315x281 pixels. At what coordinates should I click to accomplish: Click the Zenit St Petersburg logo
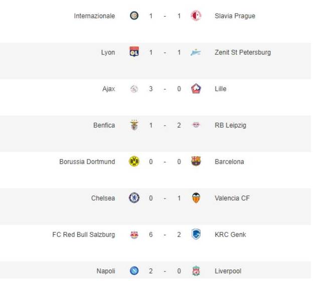click(196, 53)
